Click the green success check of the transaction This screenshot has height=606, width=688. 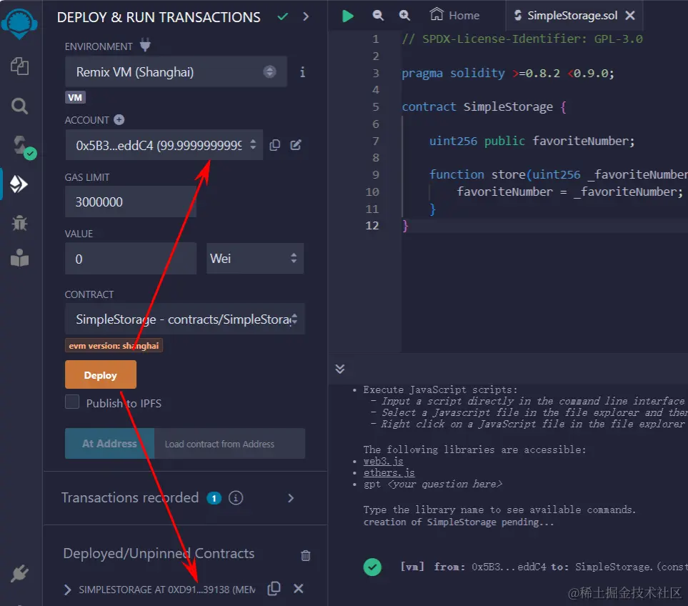pos(372,567)
